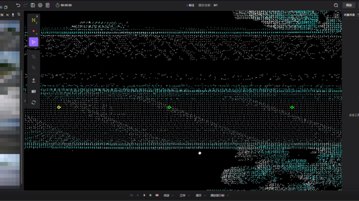Click the upload arrow tool icon
The image size is (359, 201).
pyautogui.click(x=33, y=80)
